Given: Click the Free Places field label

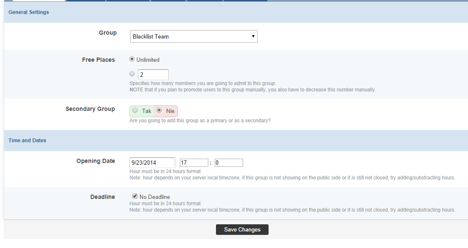Looking at the screenshot, I should (x=98, y=60).
